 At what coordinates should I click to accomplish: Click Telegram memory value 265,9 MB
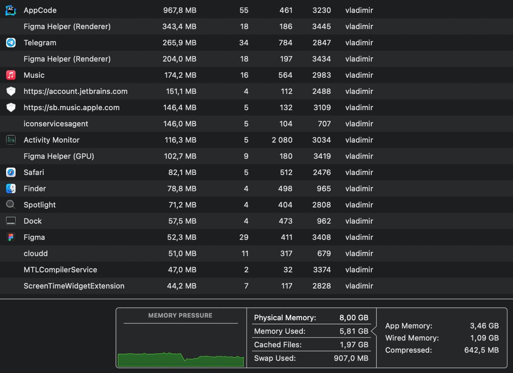180,42
